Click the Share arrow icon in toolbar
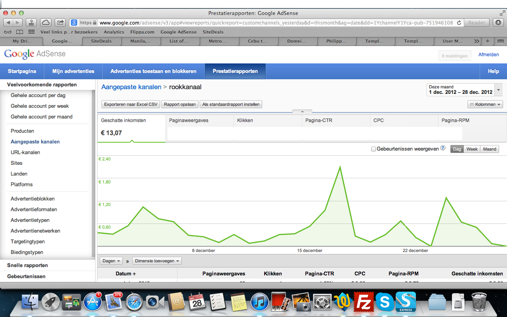The image size is (507, 317). (x=60, y=23)
